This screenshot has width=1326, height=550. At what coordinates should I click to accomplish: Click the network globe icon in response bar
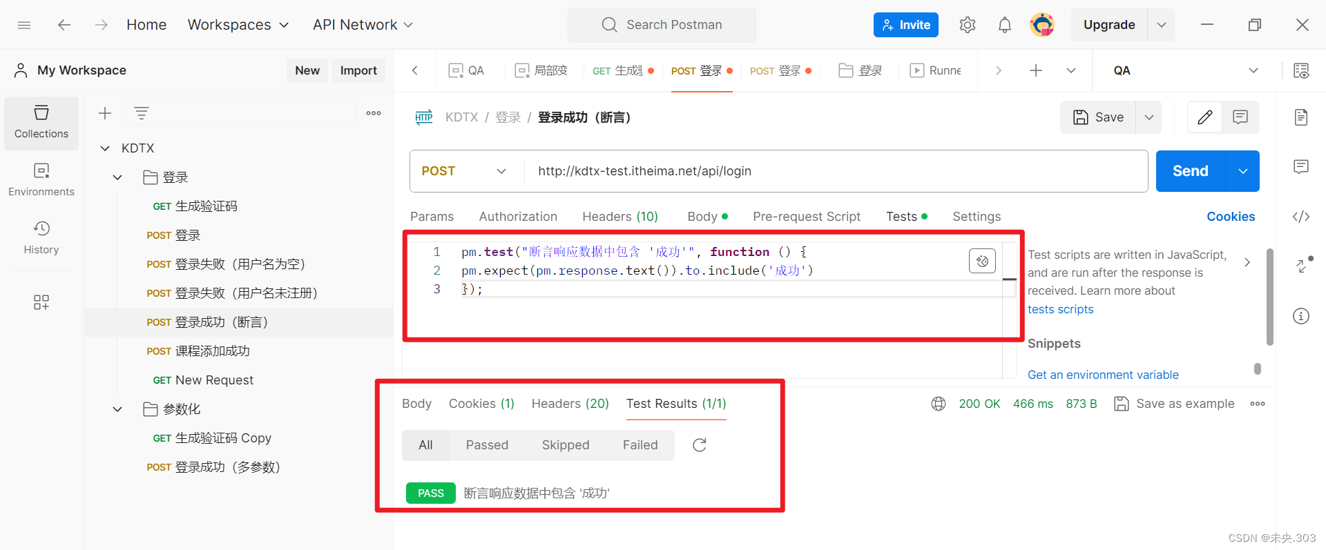pyautogui.click(x=939, y=404)
